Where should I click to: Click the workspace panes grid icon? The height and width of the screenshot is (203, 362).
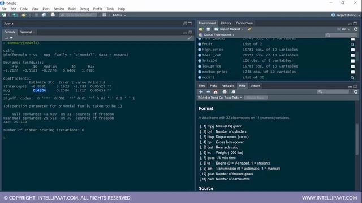click(x=104, y=15)
